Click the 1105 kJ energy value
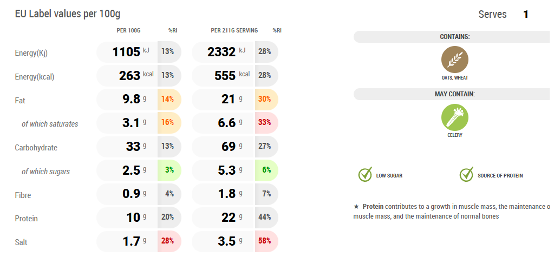This screenshot has width=554, height=270. pyautogui.click(x=127, y=52)
